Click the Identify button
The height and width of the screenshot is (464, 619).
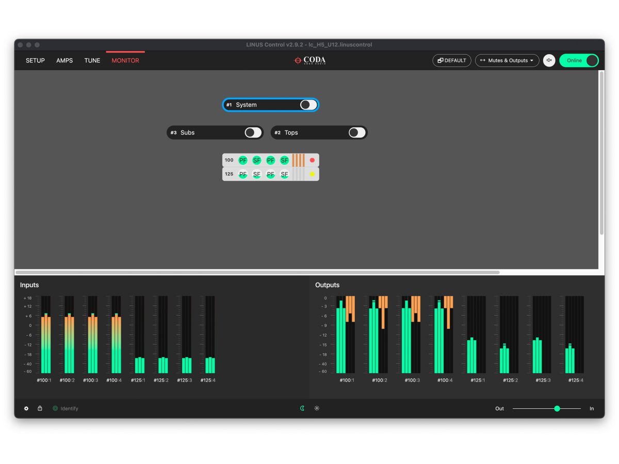tap(66, 408)
